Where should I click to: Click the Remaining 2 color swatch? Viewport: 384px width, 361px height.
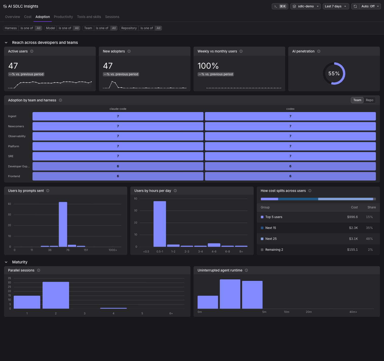click(262, 250)
